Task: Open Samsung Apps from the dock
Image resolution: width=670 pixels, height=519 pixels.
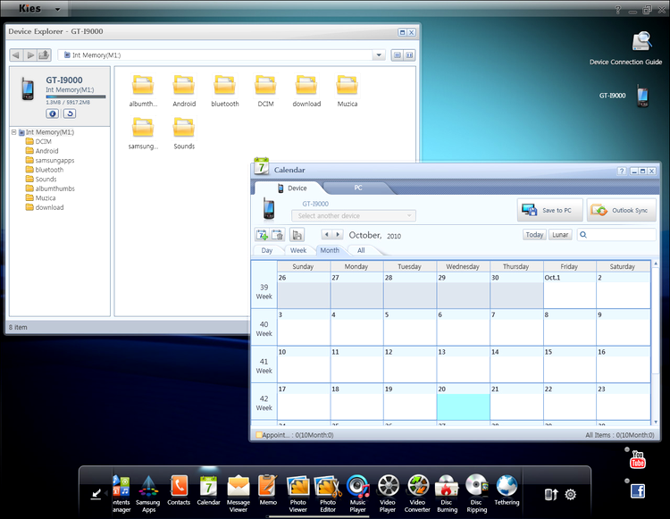Action: pos(148,493)
